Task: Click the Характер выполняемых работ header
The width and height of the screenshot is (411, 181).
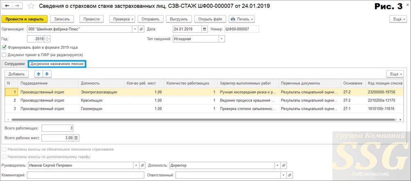Action: pos(248,84)
